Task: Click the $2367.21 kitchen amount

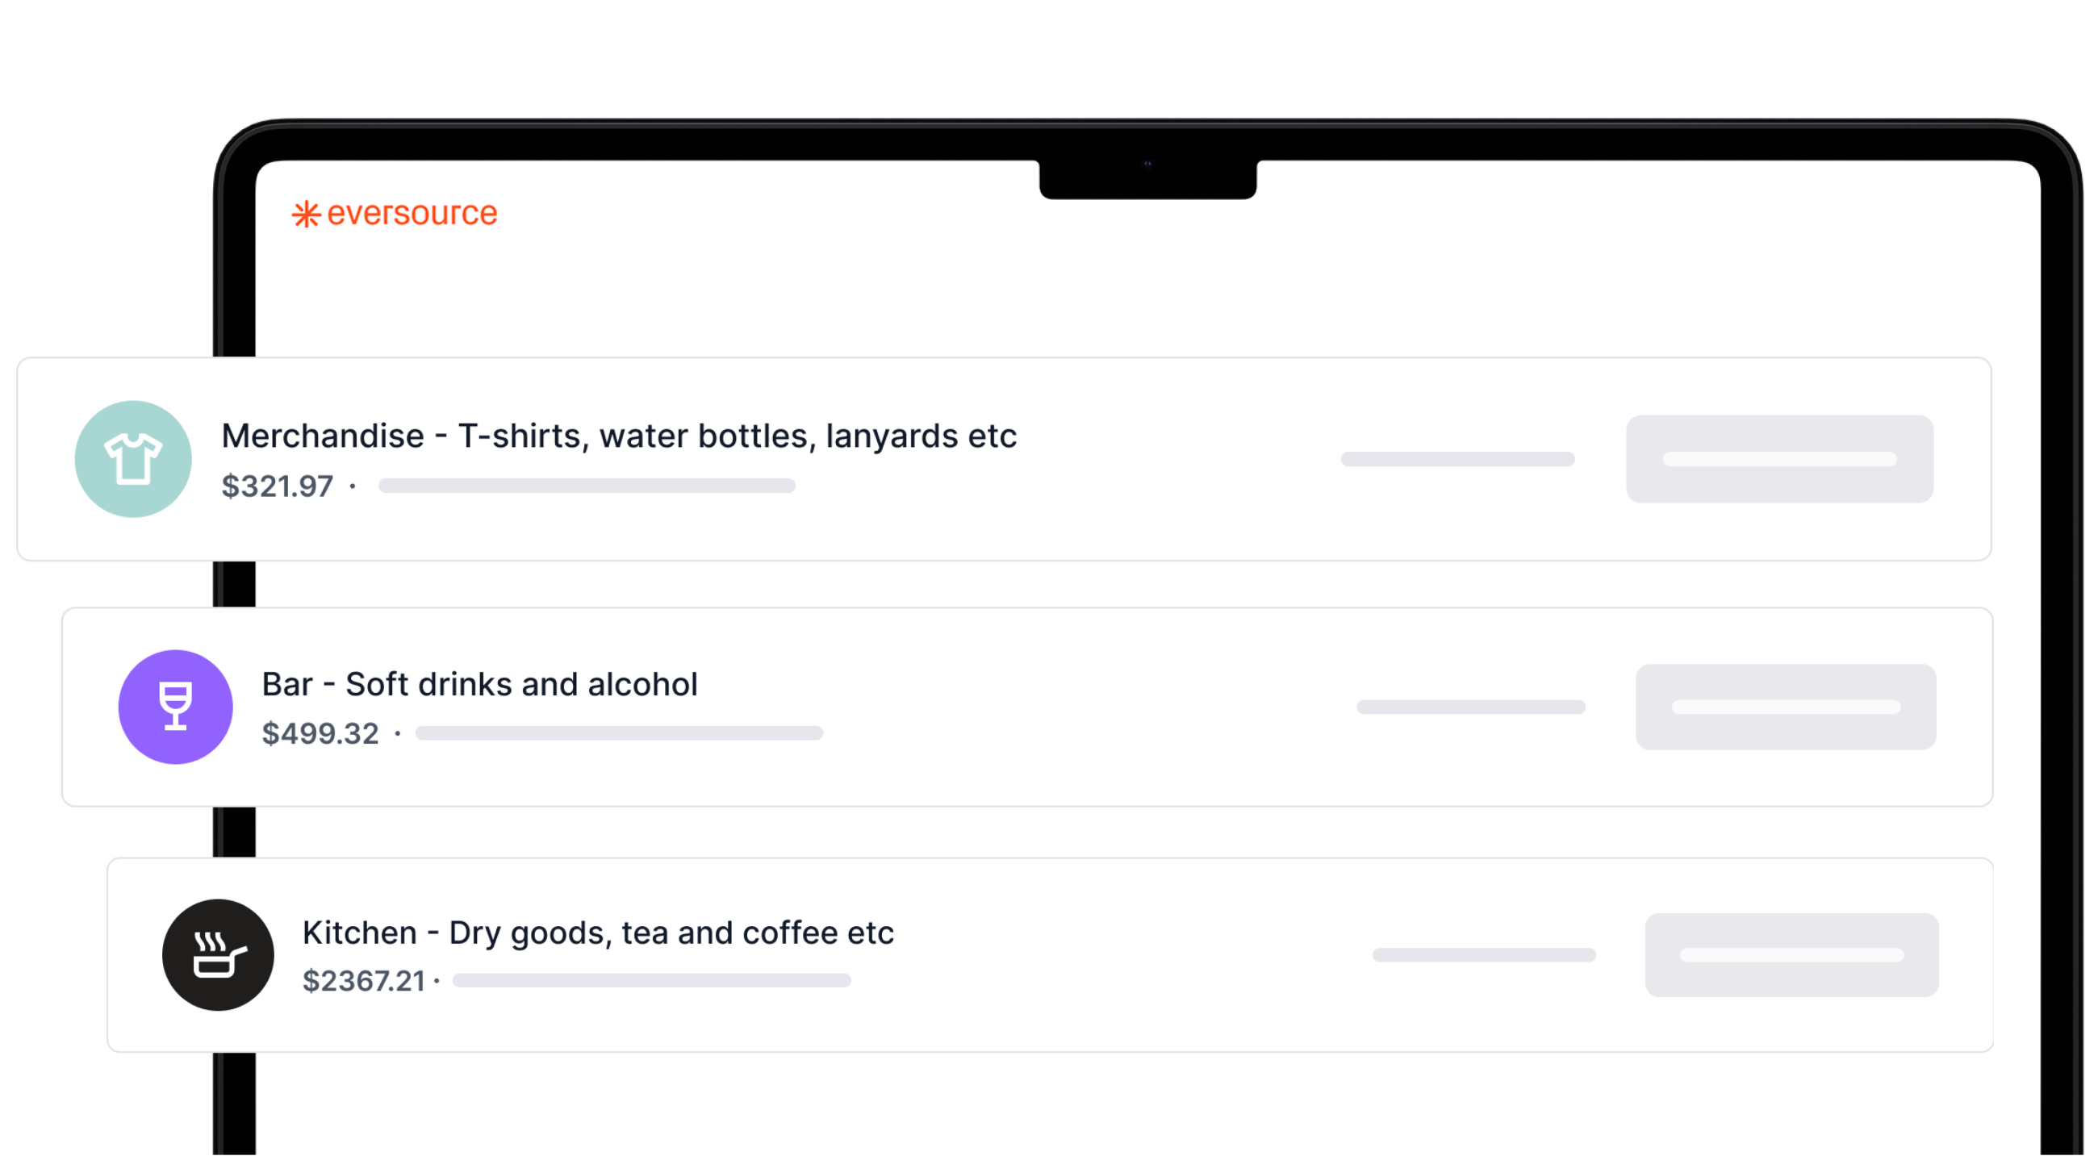Action: (x=364, y=982)
